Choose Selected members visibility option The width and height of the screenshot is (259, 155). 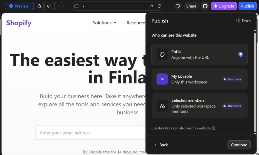[200, 106]
